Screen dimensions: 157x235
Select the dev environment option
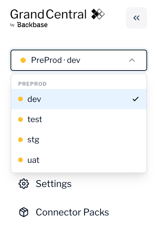[79, 99]
